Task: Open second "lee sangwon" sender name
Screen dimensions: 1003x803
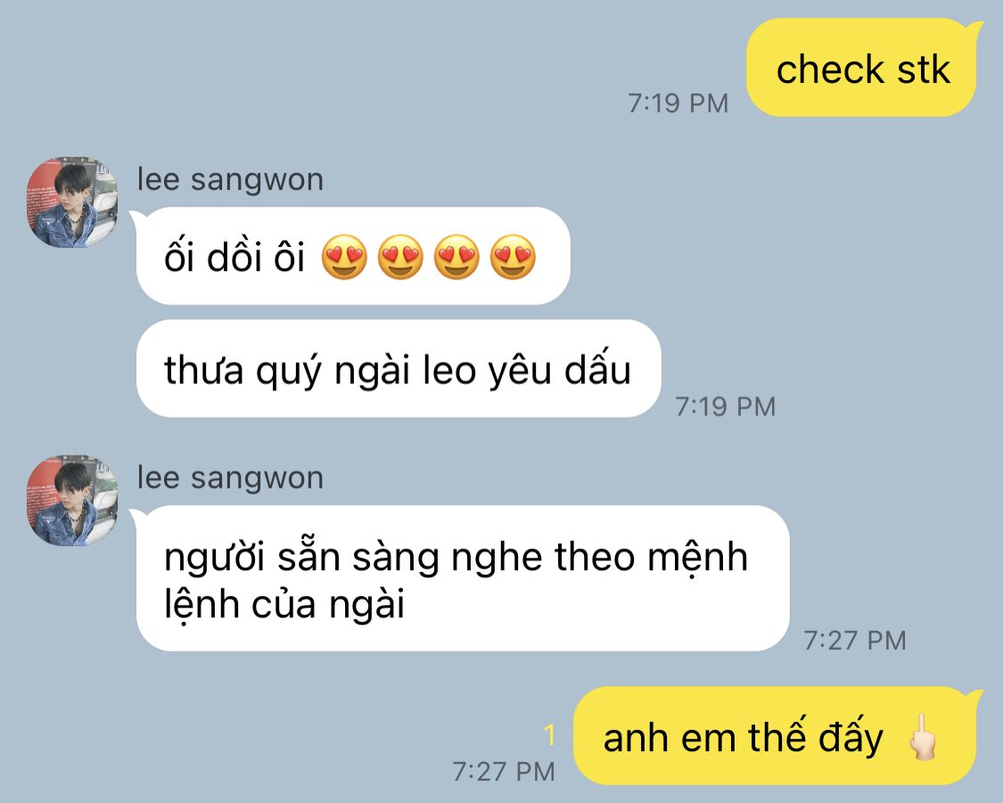Action: coord(230,478)
